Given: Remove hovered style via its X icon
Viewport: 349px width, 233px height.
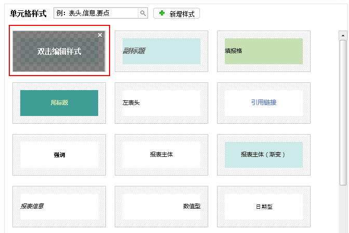Looking at the screenshot, I should (x=100, y=35).
